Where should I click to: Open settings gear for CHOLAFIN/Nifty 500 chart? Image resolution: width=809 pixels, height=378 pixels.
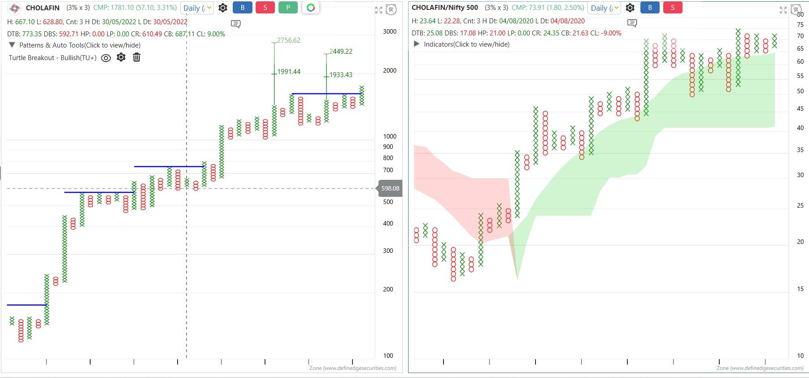(x=630, y=8)
